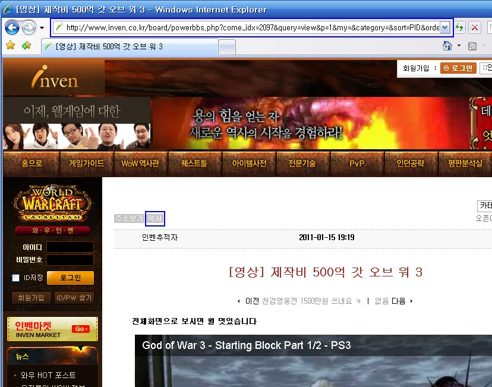Click the red Stop loading icon
This screenshot has width=492, height=387.
[x=474, y=27]
